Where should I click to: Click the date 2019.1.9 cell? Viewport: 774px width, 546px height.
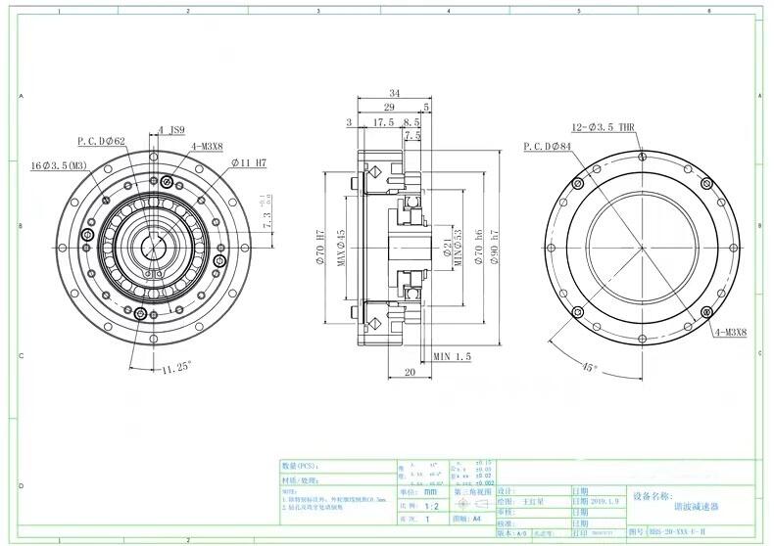coord(607,499)
